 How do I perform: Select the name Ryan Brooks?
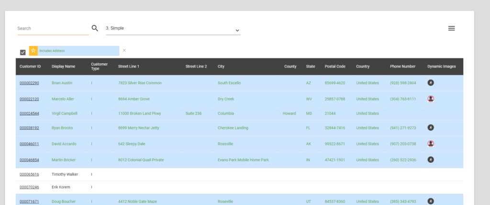pyautogui.click(x=62, y=128)
